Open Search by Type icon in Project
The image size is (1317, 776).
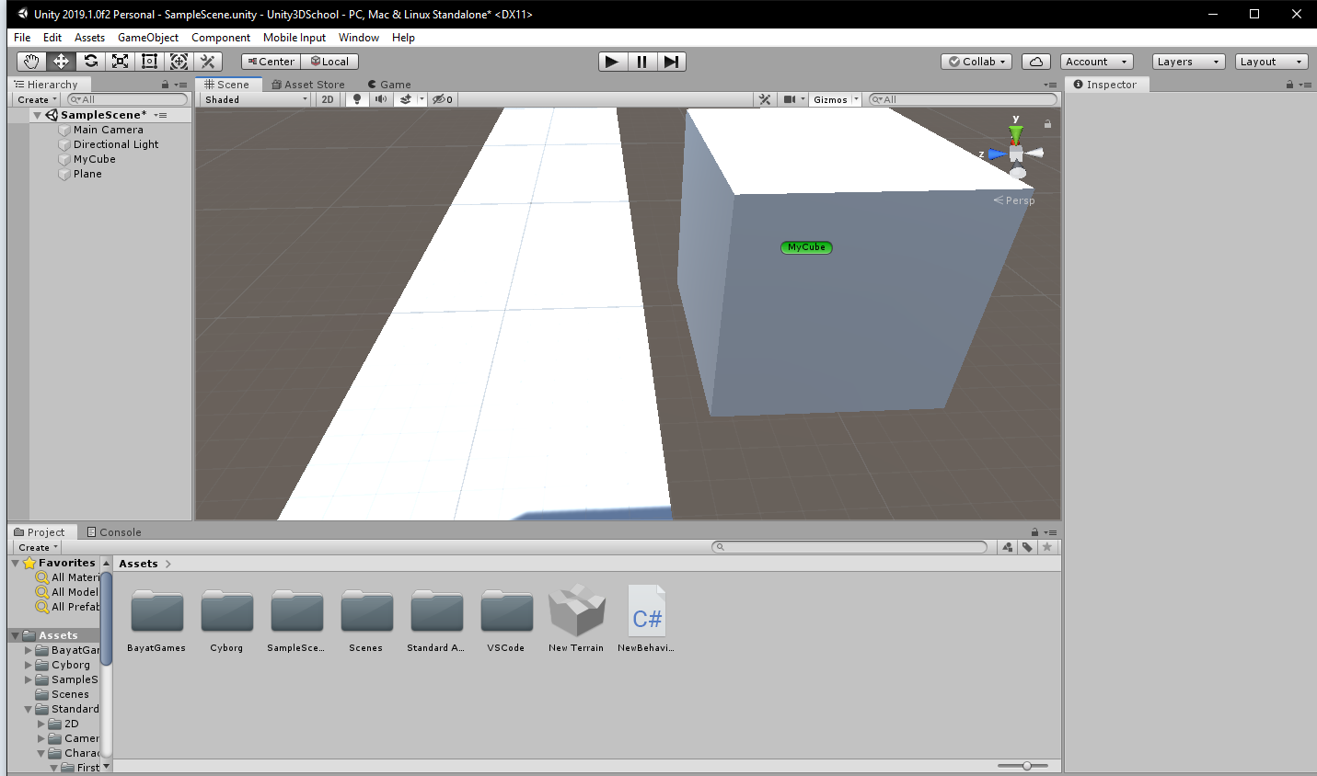coord(1008,547)
